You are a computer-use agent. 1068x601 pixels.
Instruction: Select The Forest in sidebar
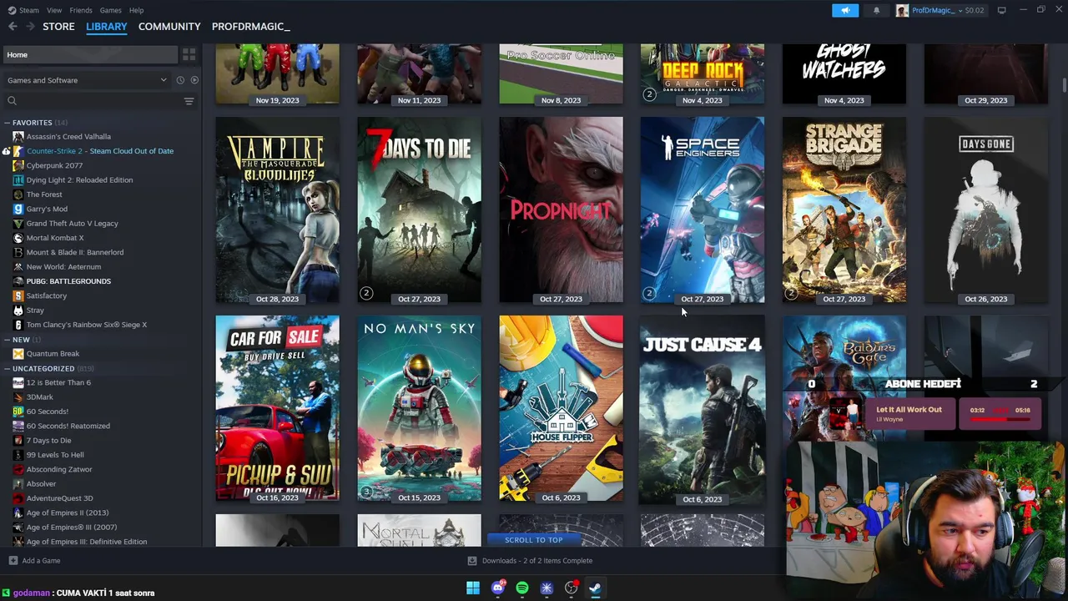pyautogui.click(x=44, y=194)
